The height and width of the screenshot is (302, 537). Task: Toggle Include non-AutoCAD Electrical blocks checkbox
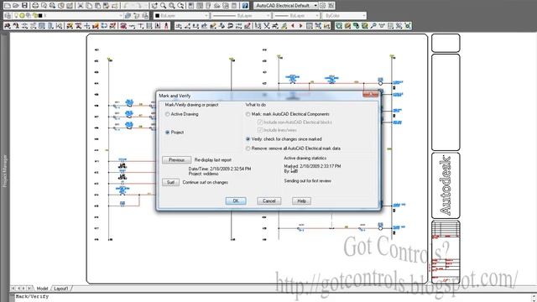coord(259,122)
